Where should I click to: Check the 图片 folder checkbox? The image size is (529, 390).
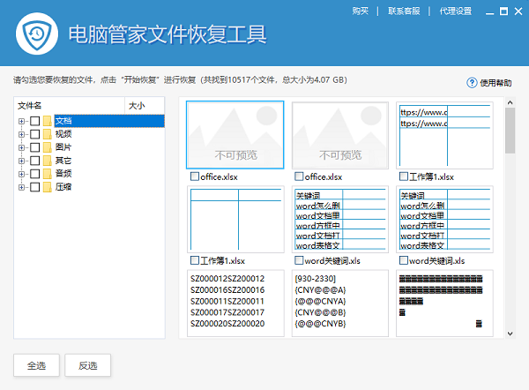pos(34,147)
